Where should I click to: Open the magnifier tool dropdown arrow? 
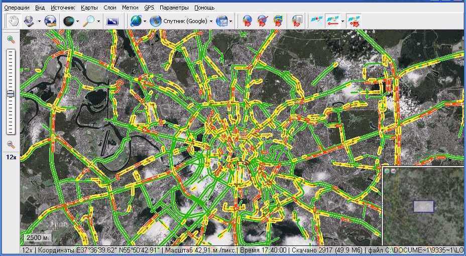[x=99, y=21]
